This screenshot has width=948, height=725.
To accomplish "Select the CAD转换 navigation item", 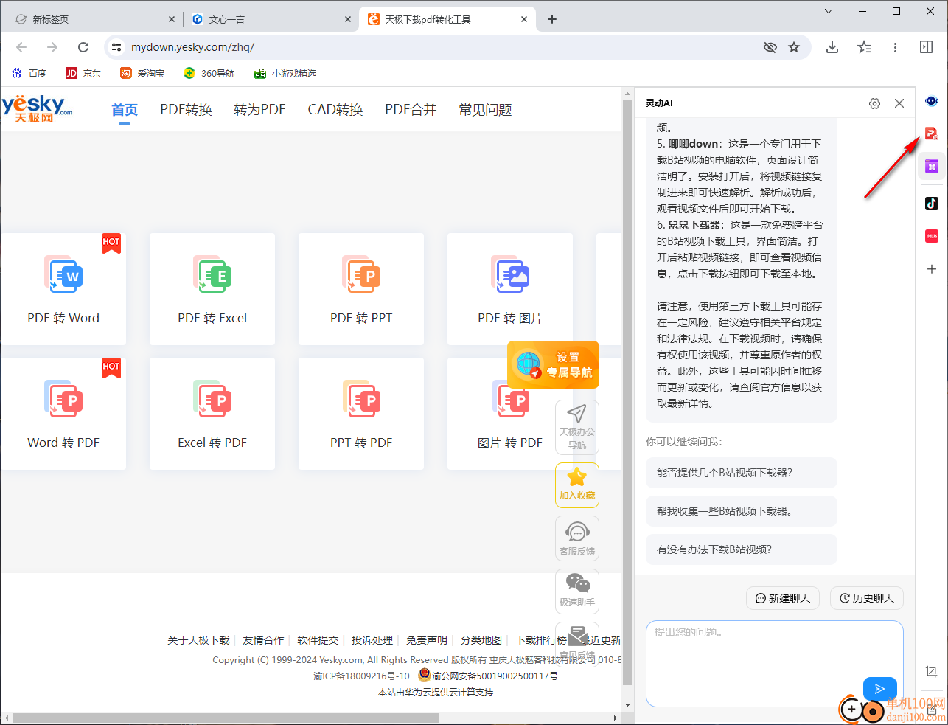I will click(335, 110).
